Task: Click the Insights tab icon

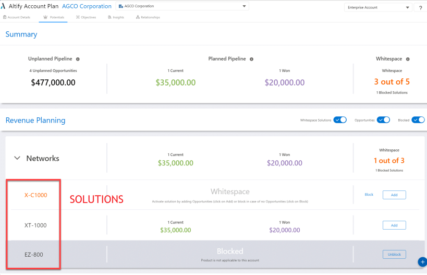Action: click(x=109, y=17)
